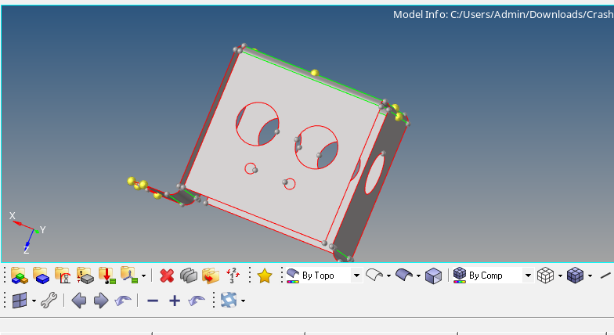614x335 pixels.
Task: Open the Load Collectors red arrow icon
Action: coord(107,276)
